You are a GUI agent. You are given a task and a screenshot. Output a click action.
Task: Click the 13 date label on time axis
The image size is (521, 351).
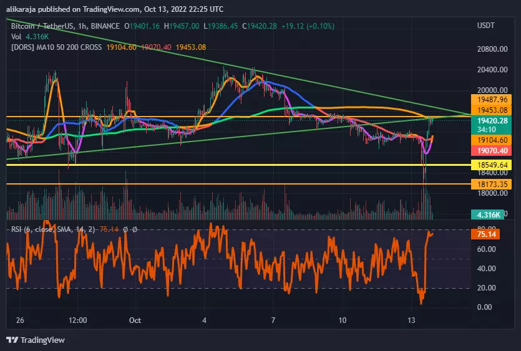pos(411,320)
